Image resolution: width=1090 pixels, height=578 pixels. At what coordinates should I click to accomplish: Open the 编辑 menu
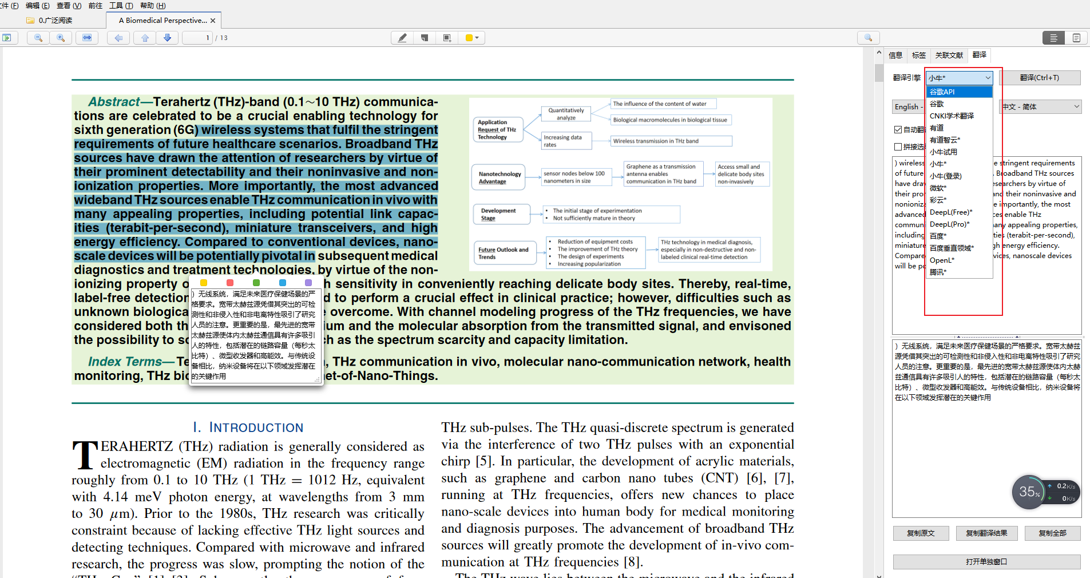click(x=37, y=6)
